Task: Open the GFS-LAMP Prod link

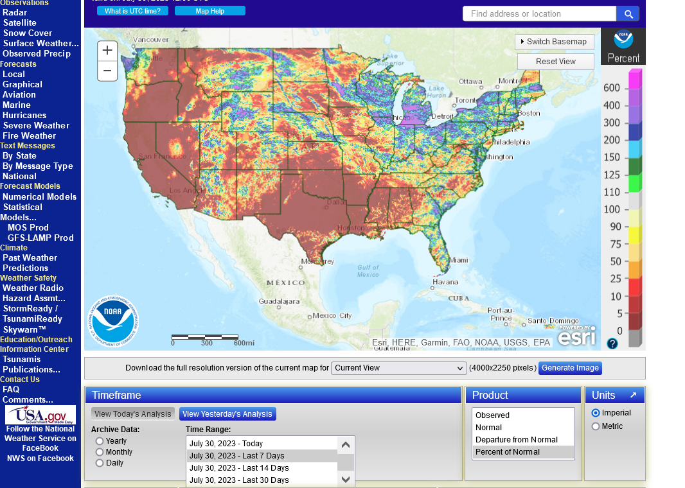Action: (x=40, y=238)
